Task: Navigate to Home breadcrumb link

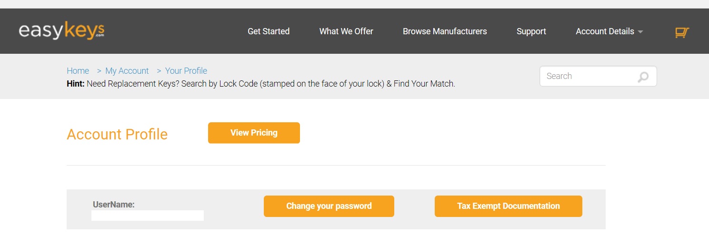Action: click(78, 71)
